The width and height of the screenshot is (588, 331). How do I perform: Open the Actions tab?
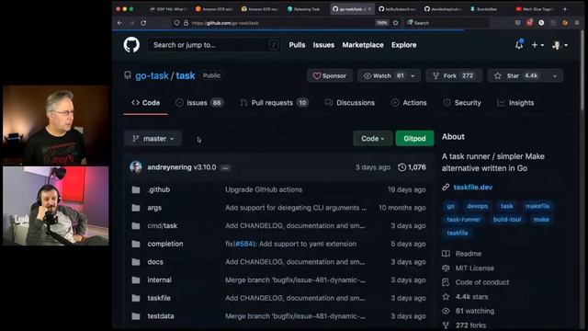(x=409, y=102)
